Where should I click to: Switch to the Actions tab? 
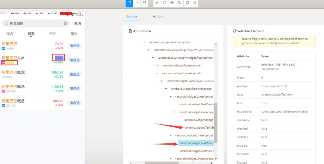click(x=158, y=16)
